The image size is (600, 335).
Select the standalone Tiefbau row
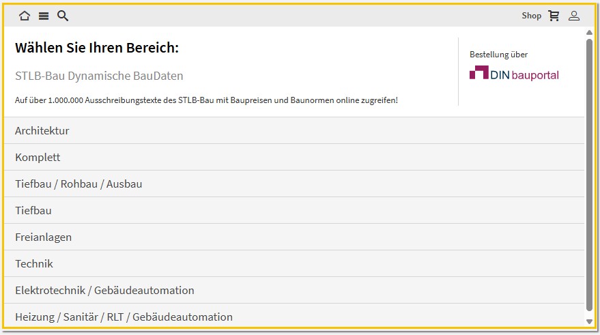294,210
